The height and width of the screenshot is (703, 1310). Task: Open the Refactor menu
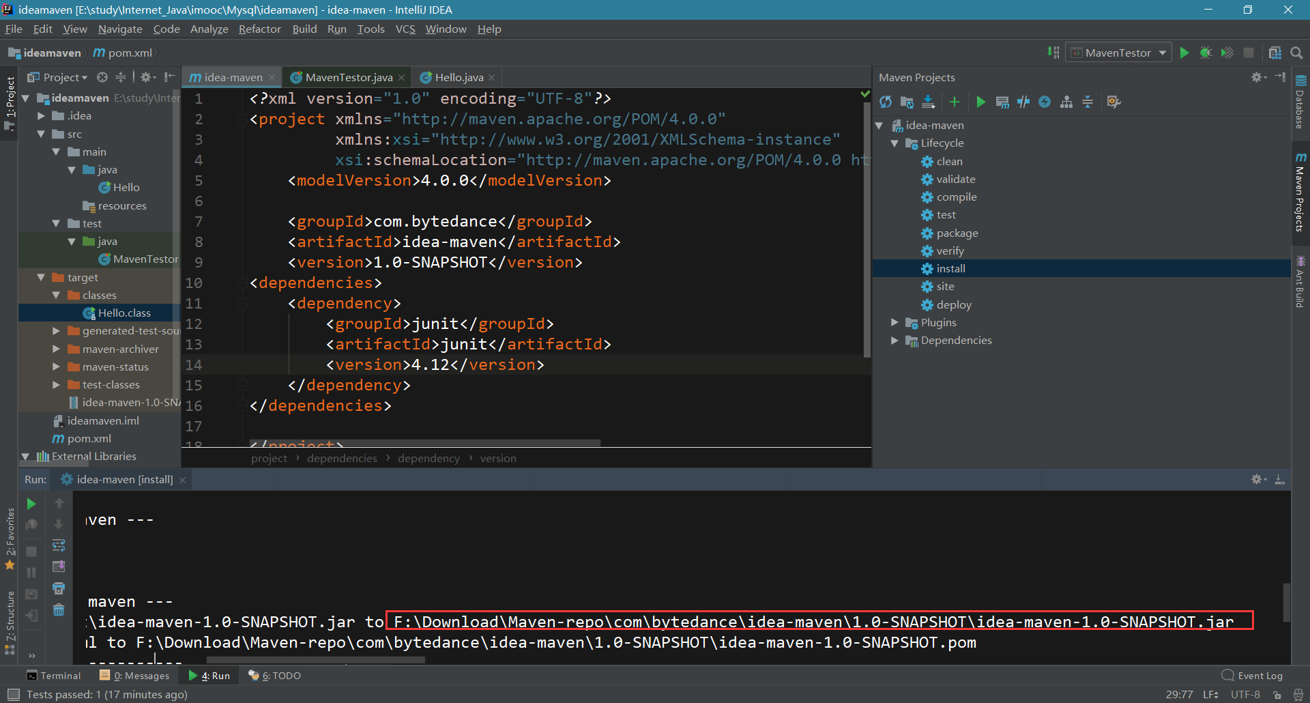259,29
